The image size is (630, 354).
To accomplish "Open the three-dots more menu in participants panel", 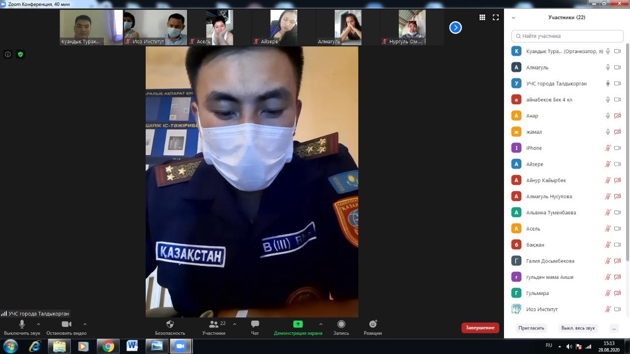I will point(613,328).
